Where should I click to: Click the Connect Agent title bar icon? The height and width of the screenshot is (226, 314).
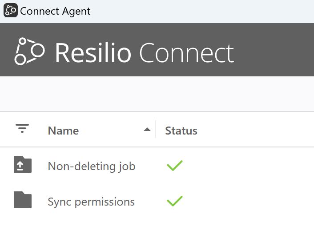click(x=10, y=11)
